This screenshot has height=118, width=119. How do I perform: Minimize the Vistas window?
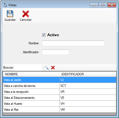(94, 5)
